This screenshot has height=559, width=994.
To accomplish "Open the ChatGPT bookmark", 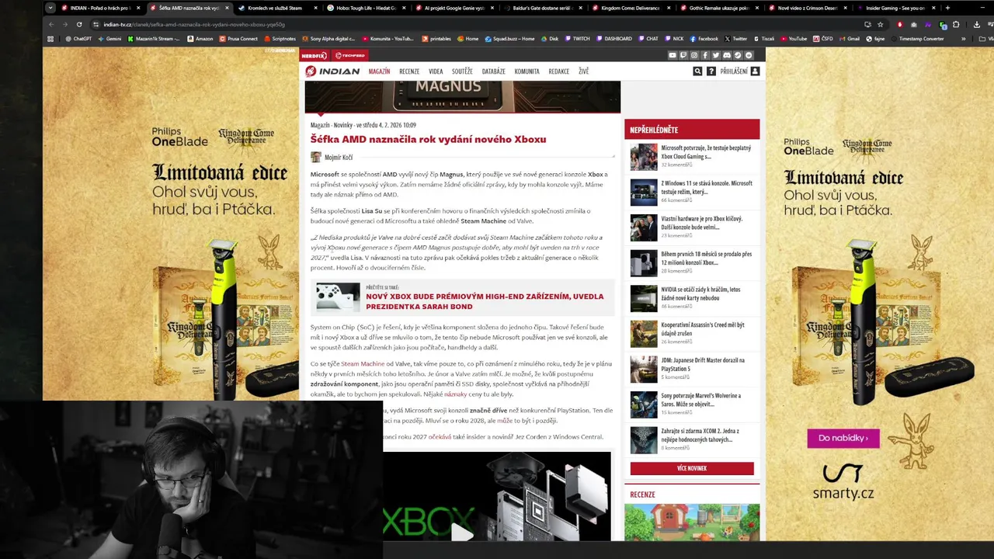I will click(78, 39).
